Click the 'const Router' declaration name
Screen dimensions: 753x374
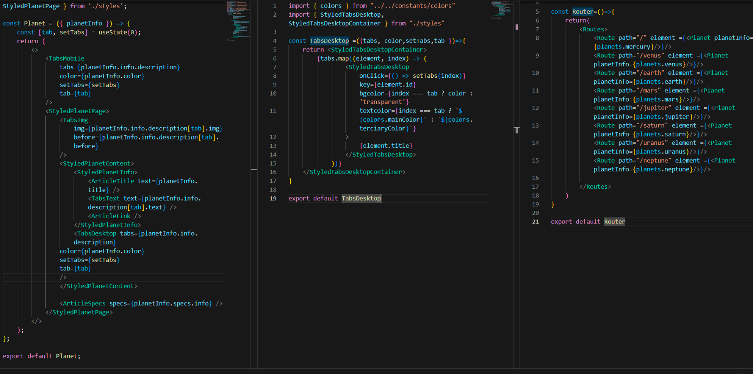[x=583, y=12]
